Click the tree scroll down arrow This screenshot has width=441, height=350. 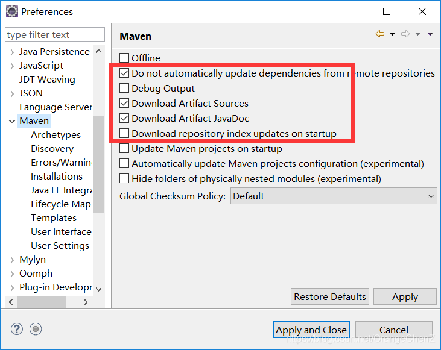coord(99,289)
